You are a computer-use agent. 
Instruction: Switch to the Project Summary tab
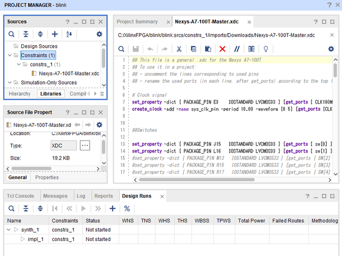[x=137, y=22]
